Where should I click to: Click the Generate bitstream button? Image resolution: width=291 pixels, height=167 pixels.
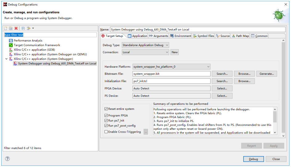(267, 74)
